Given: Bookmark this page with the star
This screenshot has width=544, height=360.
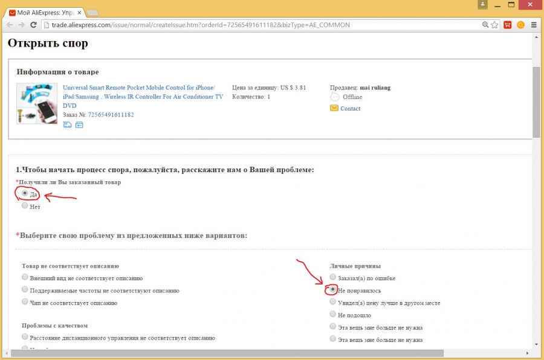Looking at the screenshot, I should click(x=494, y=25).
